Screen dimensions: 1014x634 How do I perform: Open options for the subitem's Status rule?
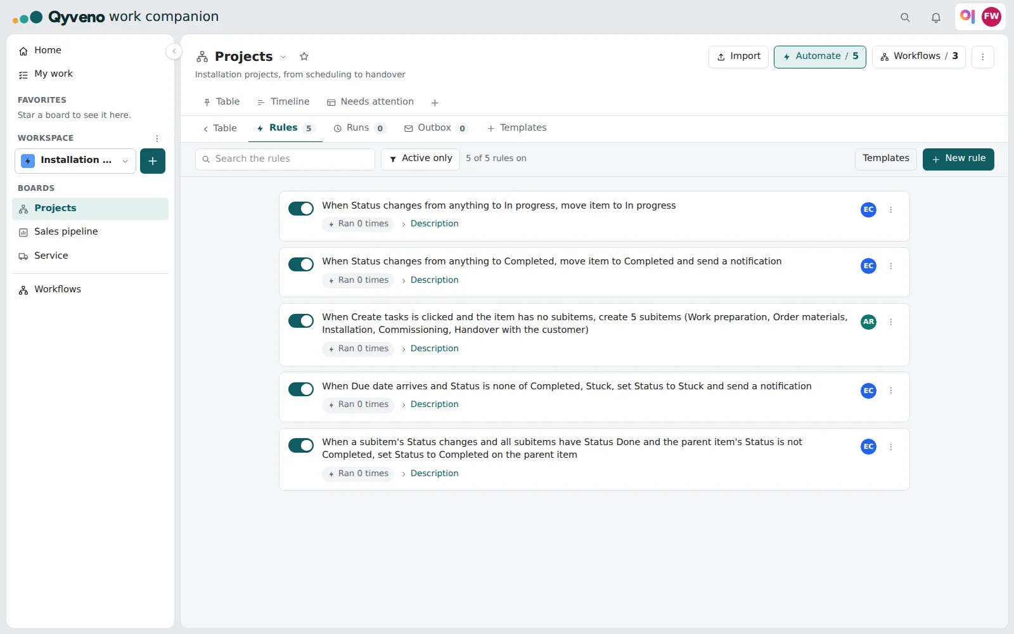click(x=890, y=447)
